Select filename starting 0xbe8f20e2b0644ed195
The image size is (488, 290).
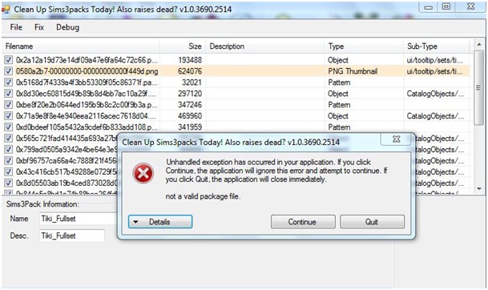[87, 105]
